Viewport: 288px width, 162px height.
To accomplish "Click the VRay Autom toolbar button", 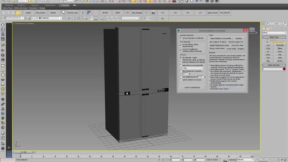I will 40,13.
